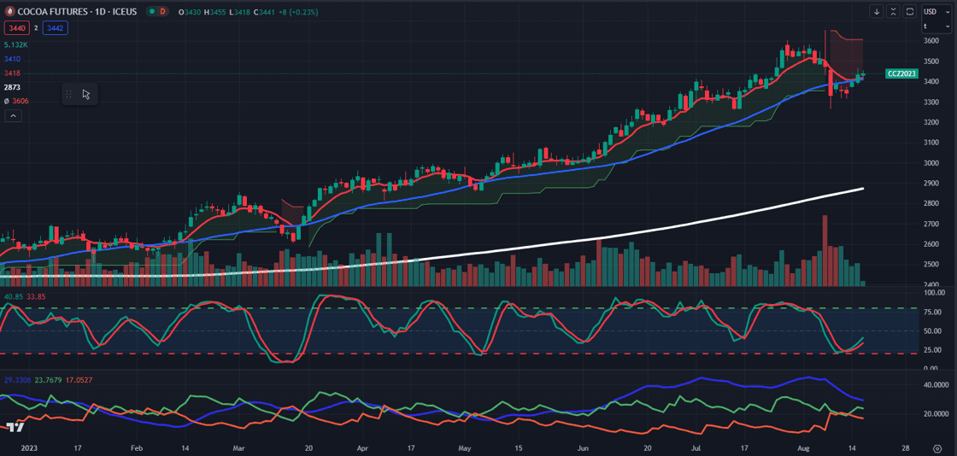Image resolution: width=957 pixels, height=456 pixels.
Task: Select the white 2873 moving average value
Action: [12, 87]
